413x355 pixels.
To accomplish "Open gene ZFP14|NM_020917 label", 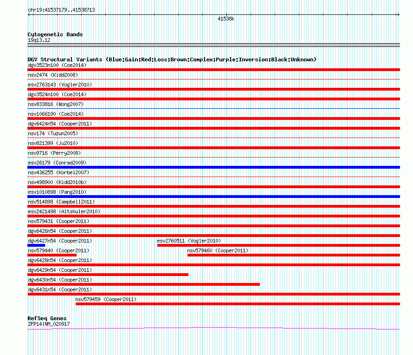I will [x=49, y=324].
